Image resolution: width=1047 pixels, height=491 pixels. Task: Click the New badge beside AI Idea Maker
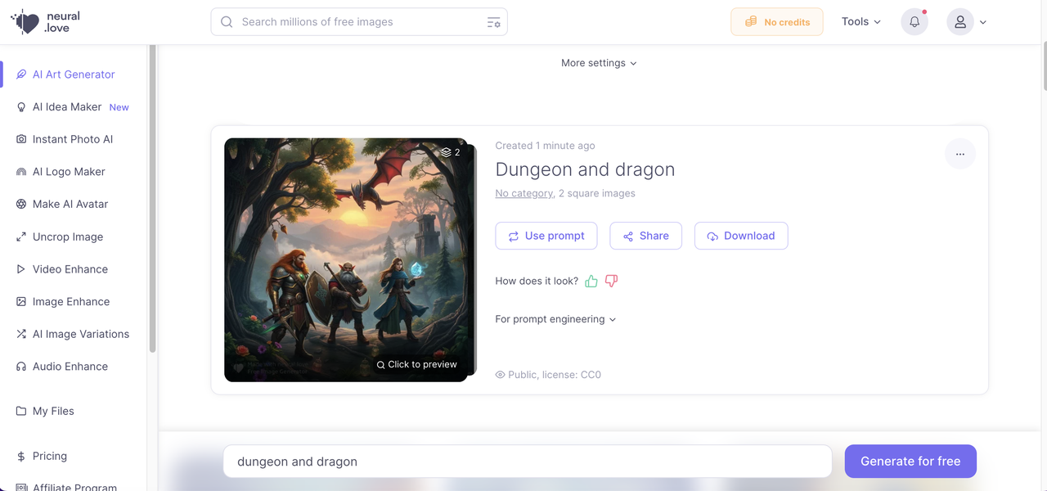click(119, 107)
